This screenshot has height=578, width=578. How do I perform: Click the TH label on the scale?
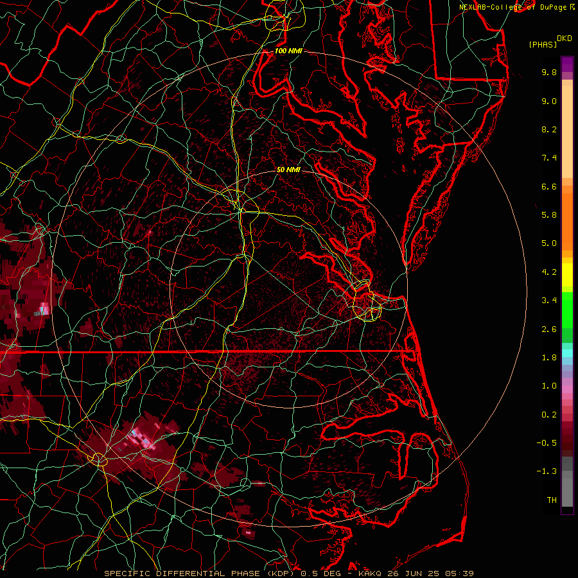click(552, 500)
